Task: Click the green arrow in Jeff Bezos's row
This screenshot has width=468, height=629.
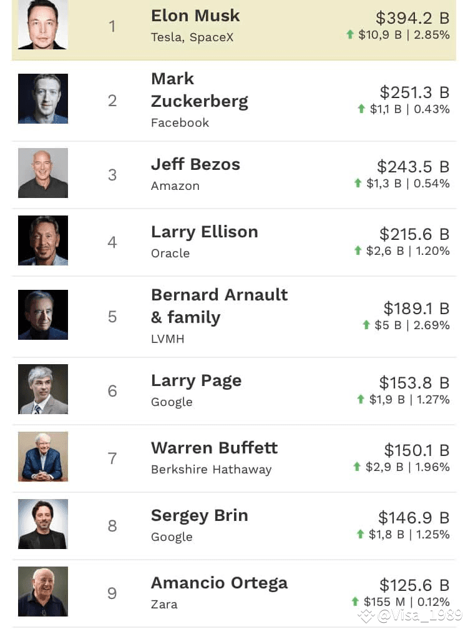Action: pyautogui.click(x=358, y=183)
